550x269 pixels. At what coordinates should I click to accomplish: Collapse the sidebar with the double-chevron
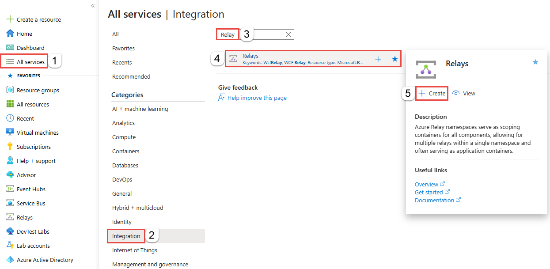[93, 5]
